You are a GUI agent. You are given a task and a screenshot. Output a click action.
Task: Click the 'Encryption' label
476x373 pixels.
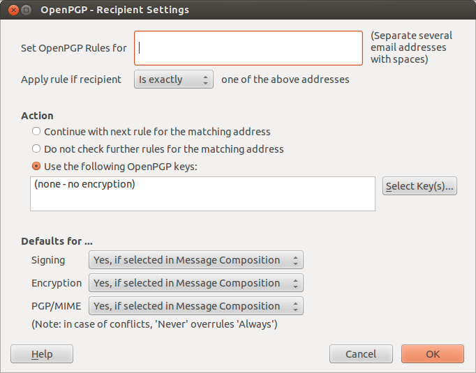(x=57, y=283)
